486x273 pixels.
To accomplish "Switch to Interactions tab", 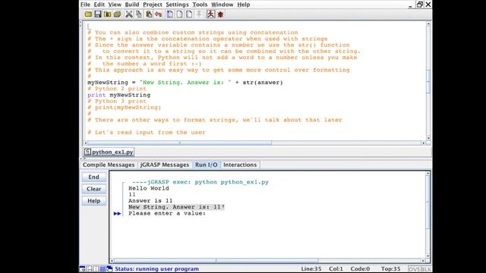I will [x=240, y=165].
